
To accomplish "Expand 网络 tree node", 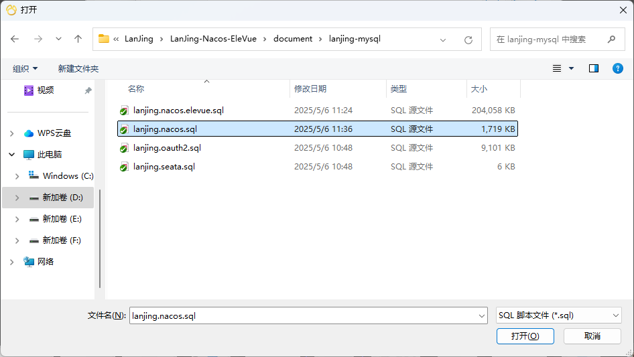I will pyautogui.click(x=11, y=262).
